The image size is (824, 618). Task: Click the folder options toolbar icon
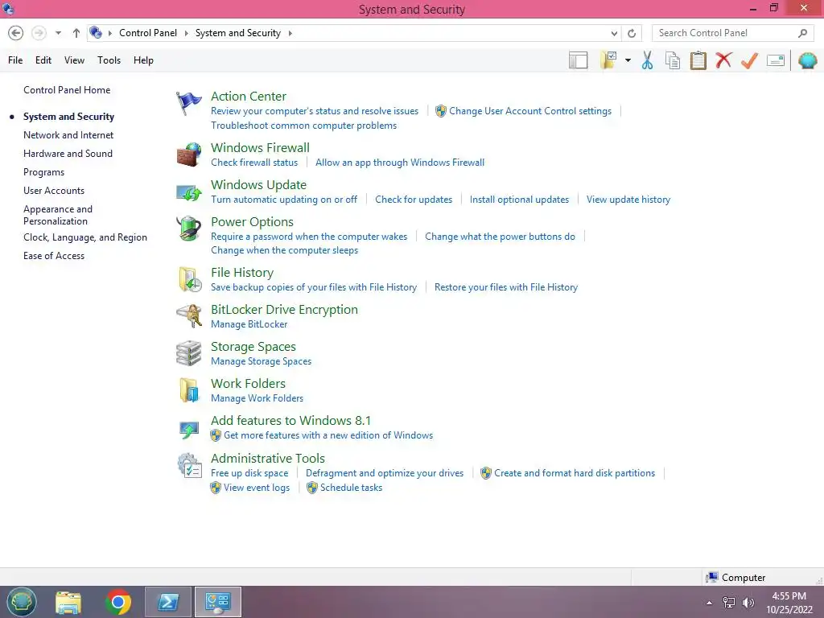click(608, 60)
